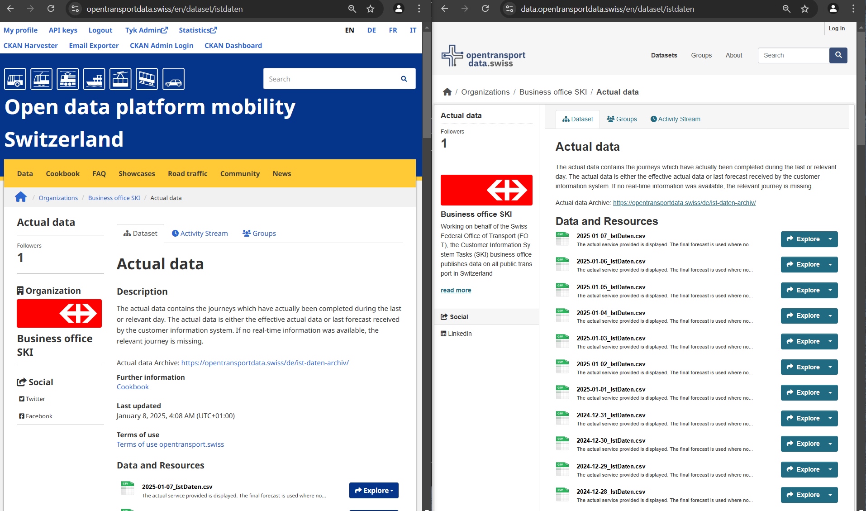Open profile menu in the right browser toolbar
This screenshot has height=511, width=866.
[x=833, y=9]
